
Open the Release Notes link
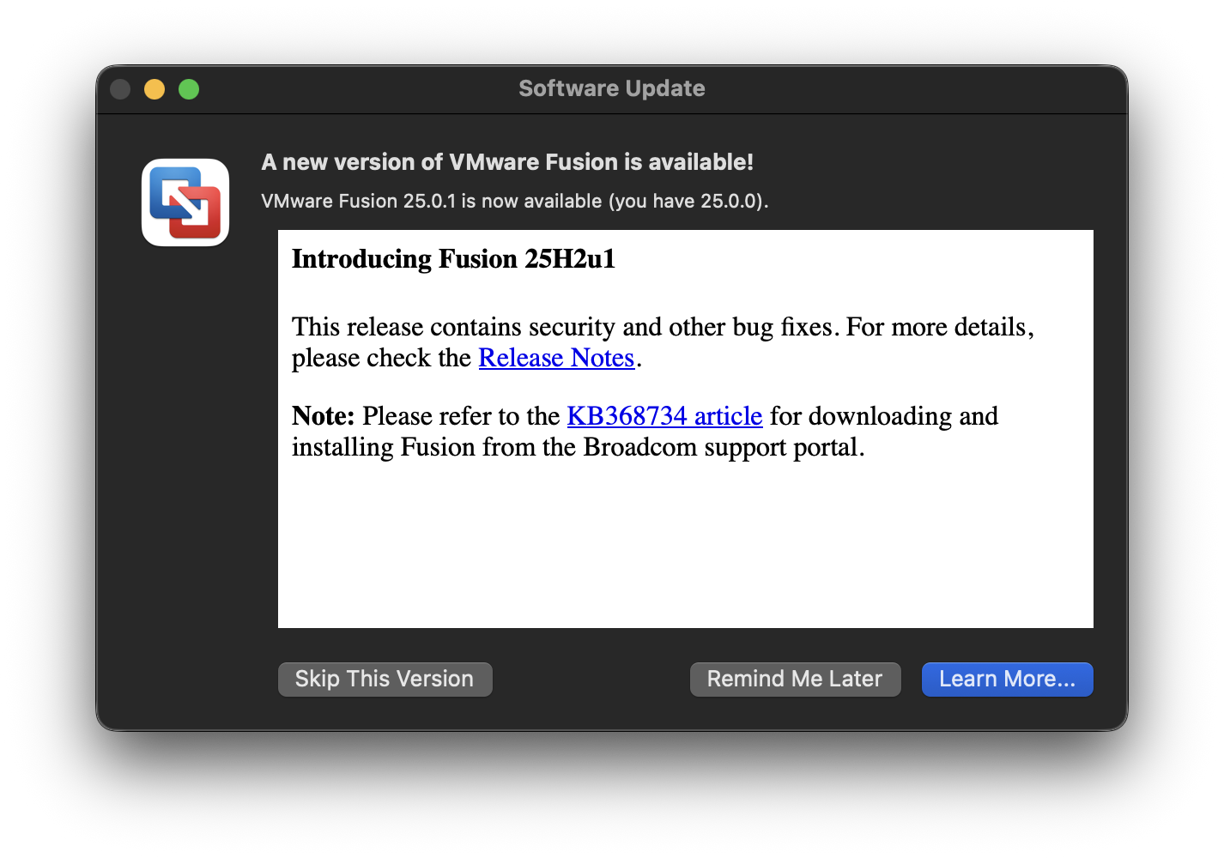coord(556,358)
